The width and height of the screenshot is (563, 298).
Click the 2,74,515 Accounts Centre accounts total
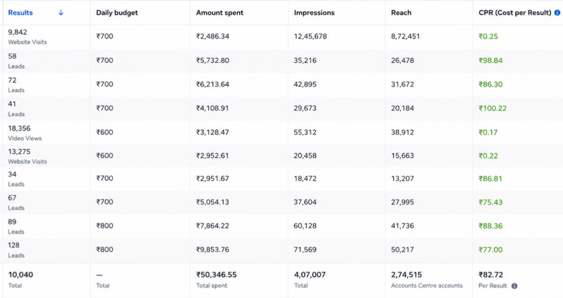(427, 279)
